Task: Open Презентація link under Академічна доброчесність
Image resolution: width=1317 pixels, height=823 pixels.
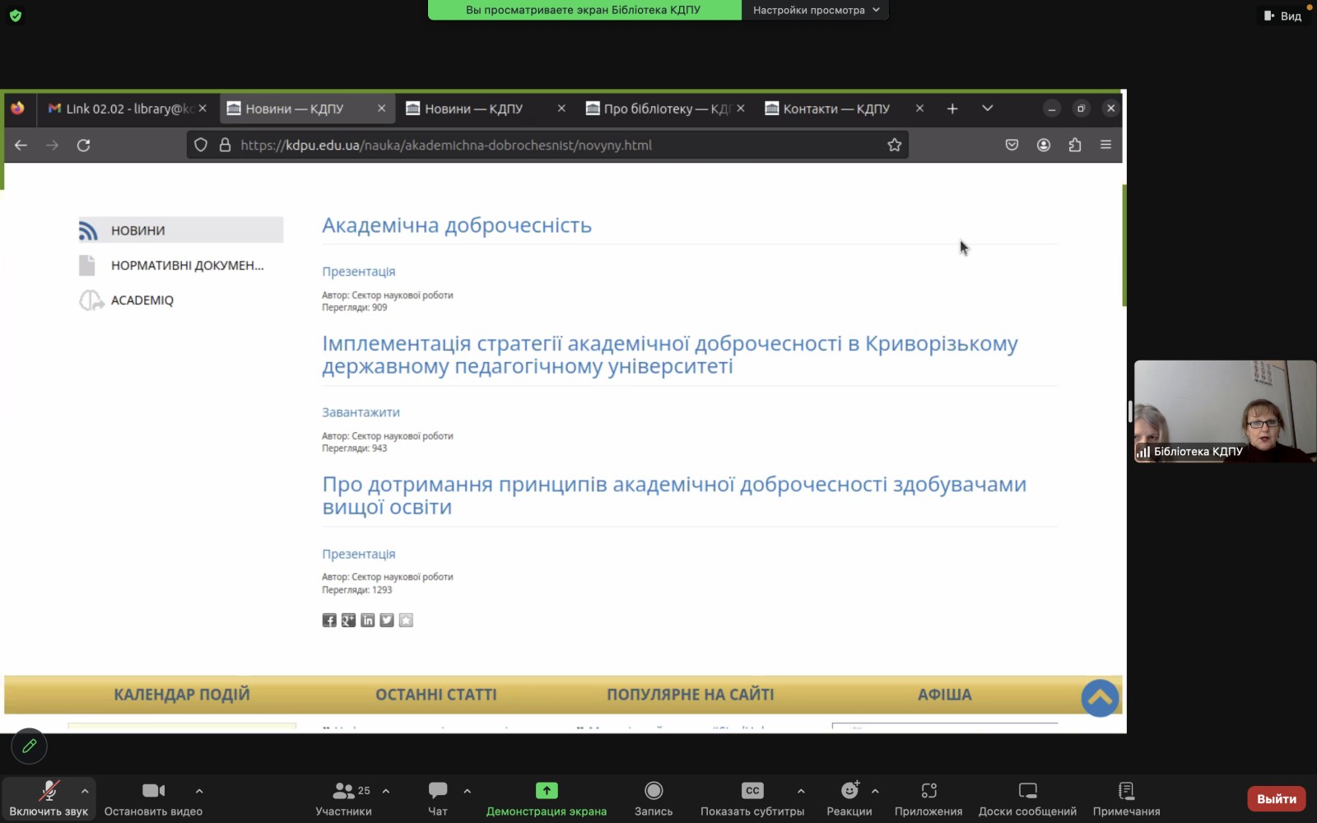Action: 359,272
